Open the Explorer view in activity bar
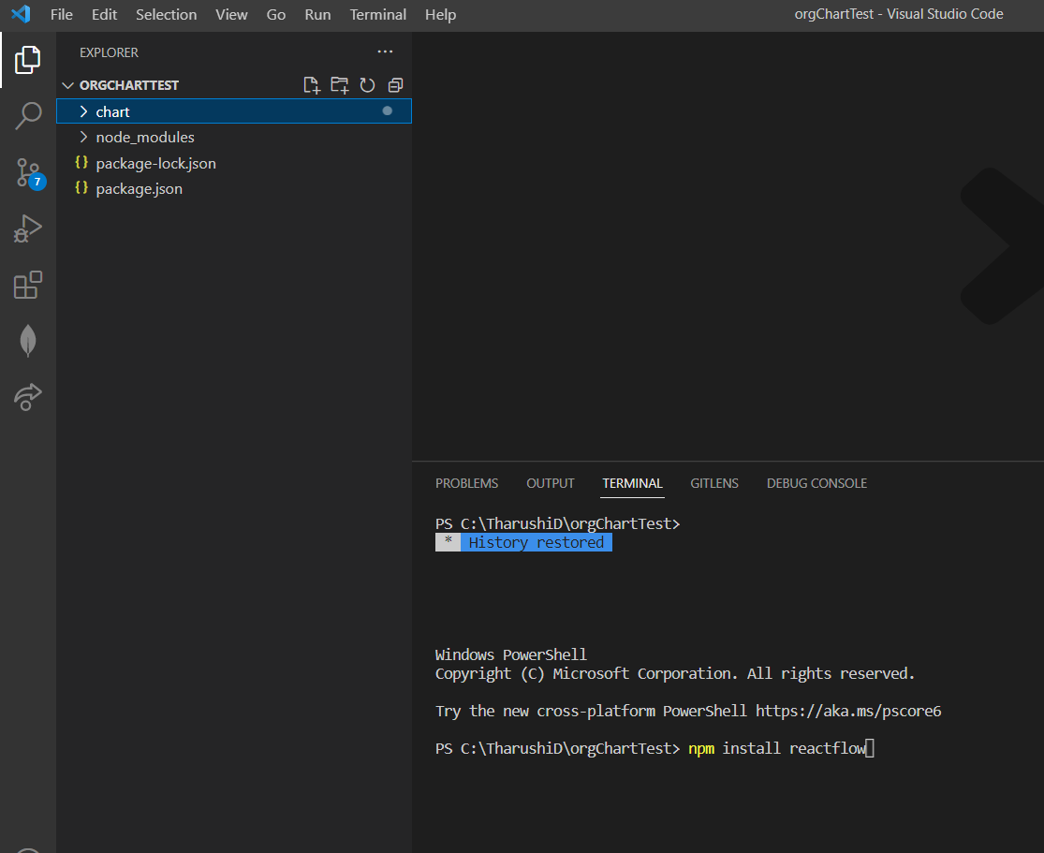 [28, 60]
